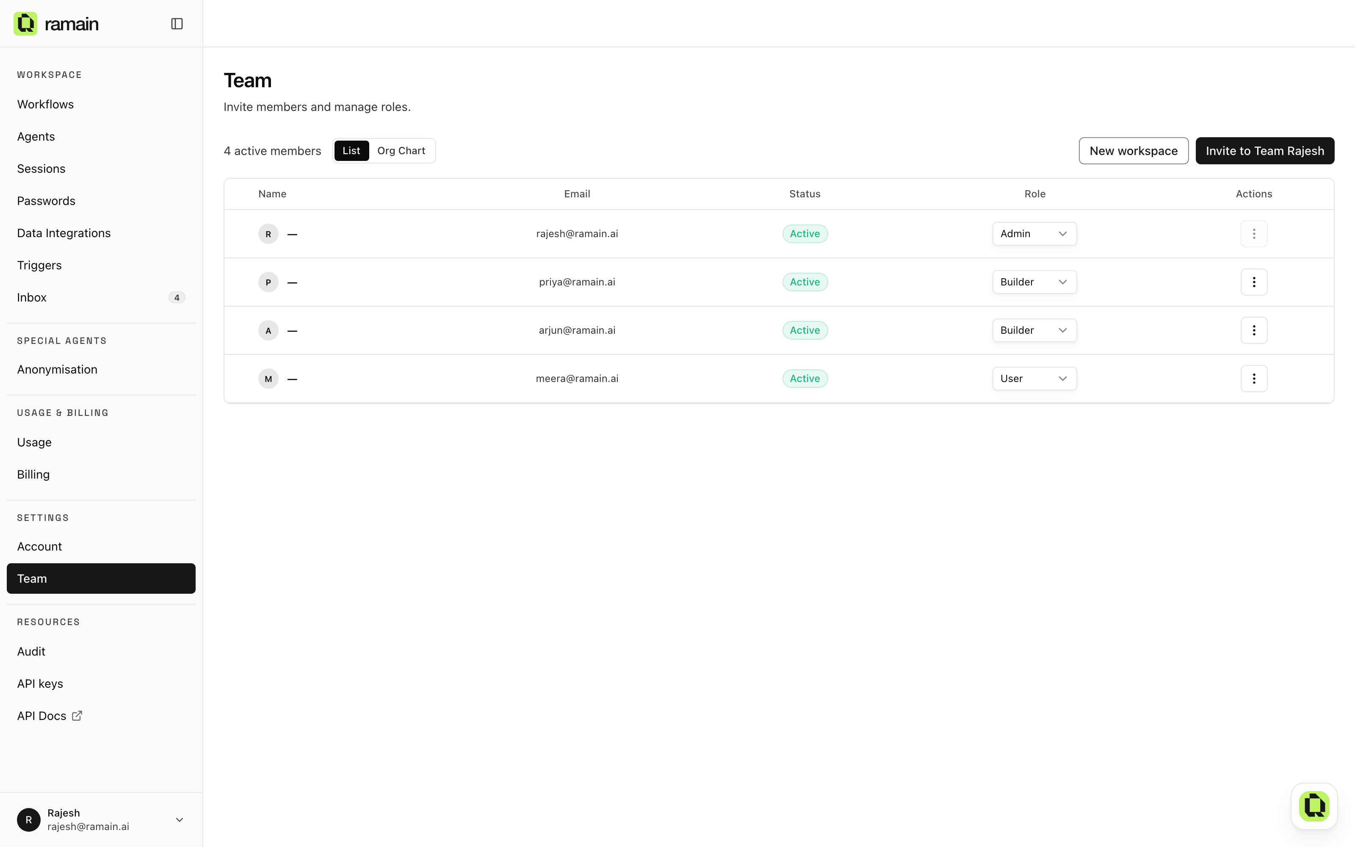Screen dimensions: 1355x847
Task: Switch to List view
Action: coord(351,151)
